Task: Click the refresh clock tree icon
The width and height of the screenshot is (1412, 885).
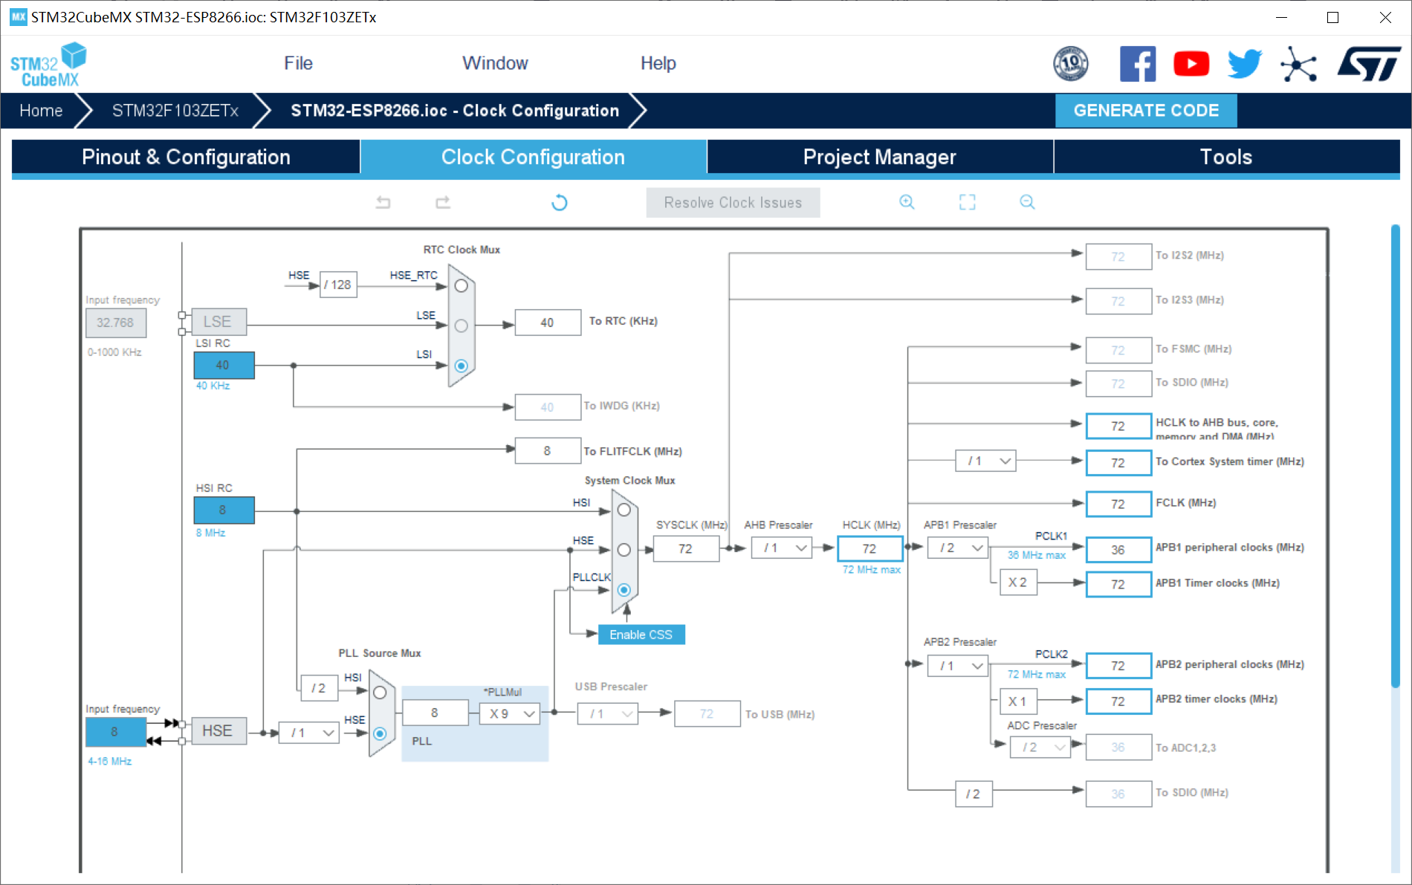Action: (x=560, y=202)
